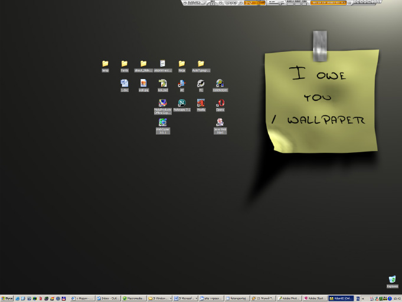402x302 pixels.
Task: Switch to the Форум taskbar window
Action: pos(82,298)
